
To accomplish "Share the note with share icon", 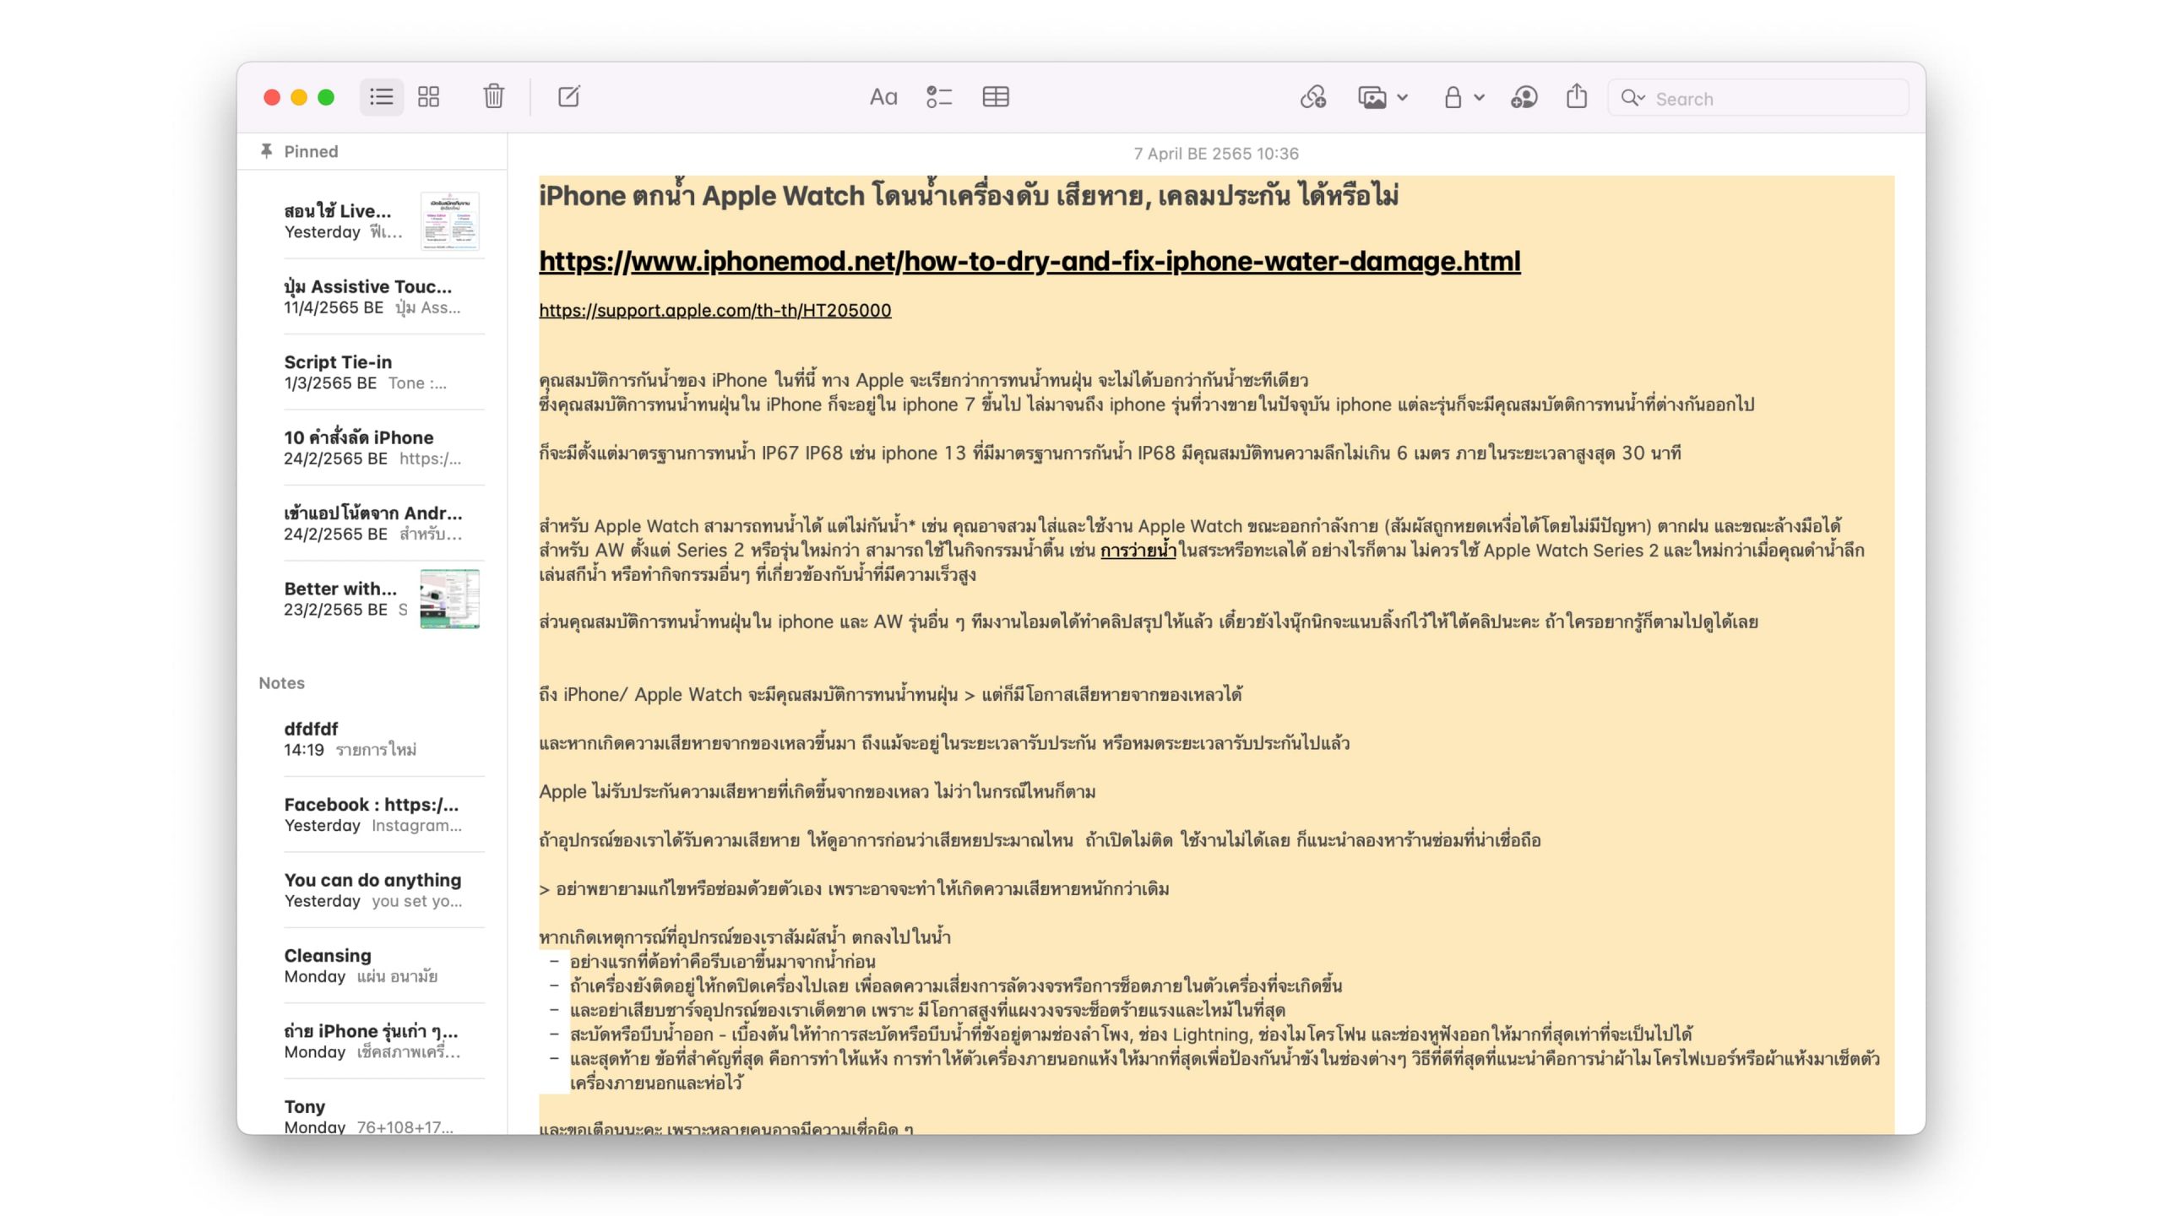I will [x=1576, y=98].
